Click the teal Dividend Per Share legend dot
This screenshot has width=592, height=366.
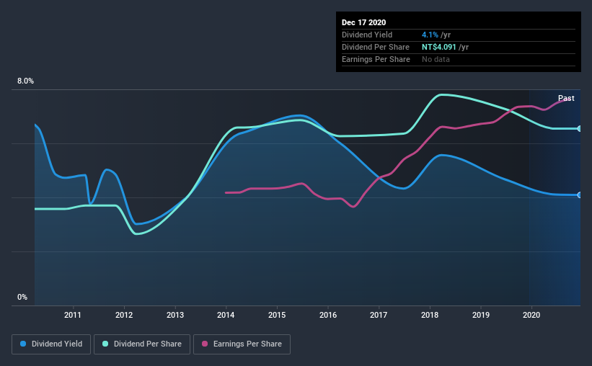105,344
